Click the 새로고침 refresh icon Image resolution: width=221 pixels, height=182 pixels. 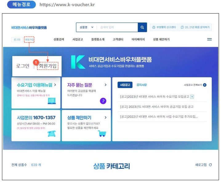point(210,165)
